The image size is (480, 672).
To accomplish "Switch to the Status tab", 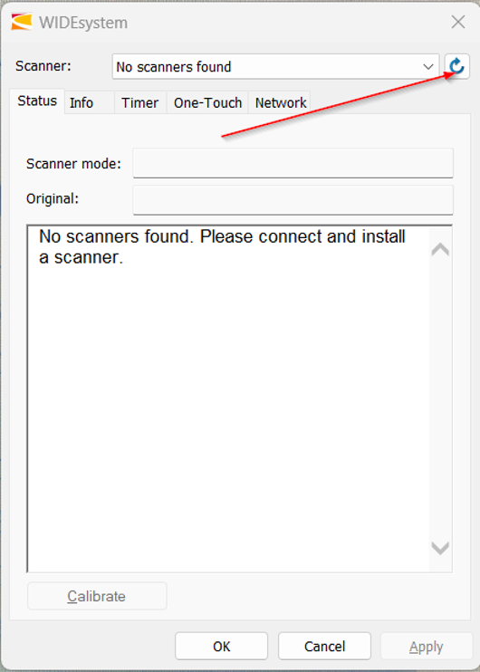I will tap(37, 101).
